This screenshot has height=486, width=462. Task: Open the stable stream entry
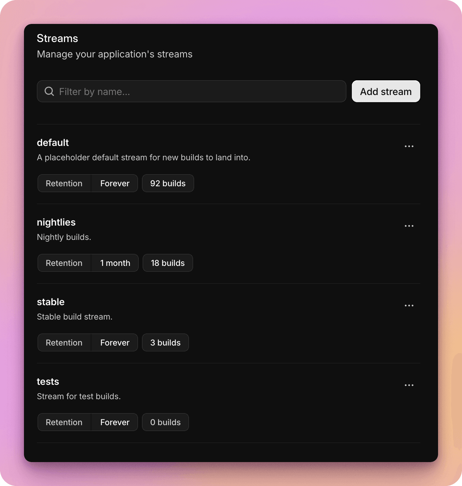pyautogui.click(x=51, y=302)
